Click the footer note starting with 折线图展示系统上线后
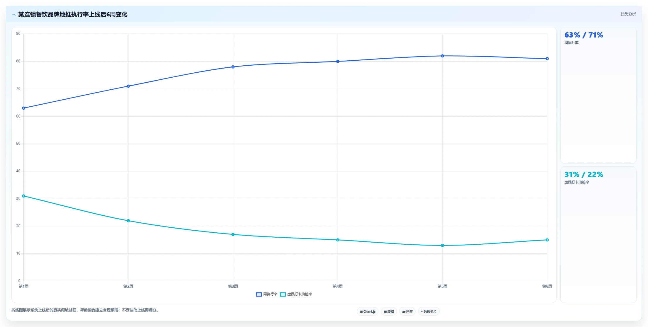 click(x=86, y=310)
